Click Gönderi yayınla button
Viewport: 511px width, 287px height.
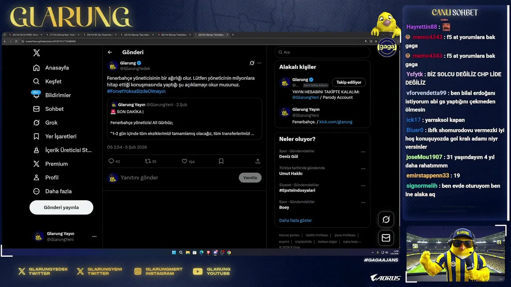[61, 208]
